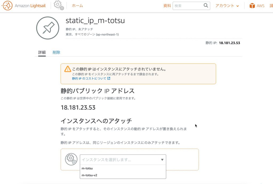
Task: Click the search magnifier icon
Action: pos(206,6)
